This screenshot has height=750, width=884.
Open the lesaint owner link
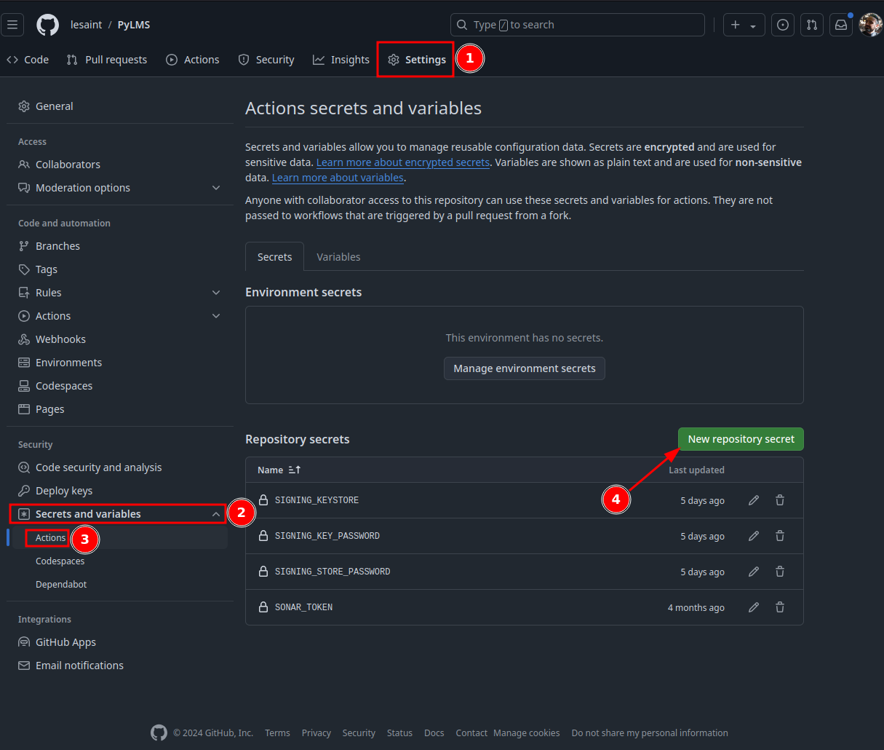[x=87, y=25]
